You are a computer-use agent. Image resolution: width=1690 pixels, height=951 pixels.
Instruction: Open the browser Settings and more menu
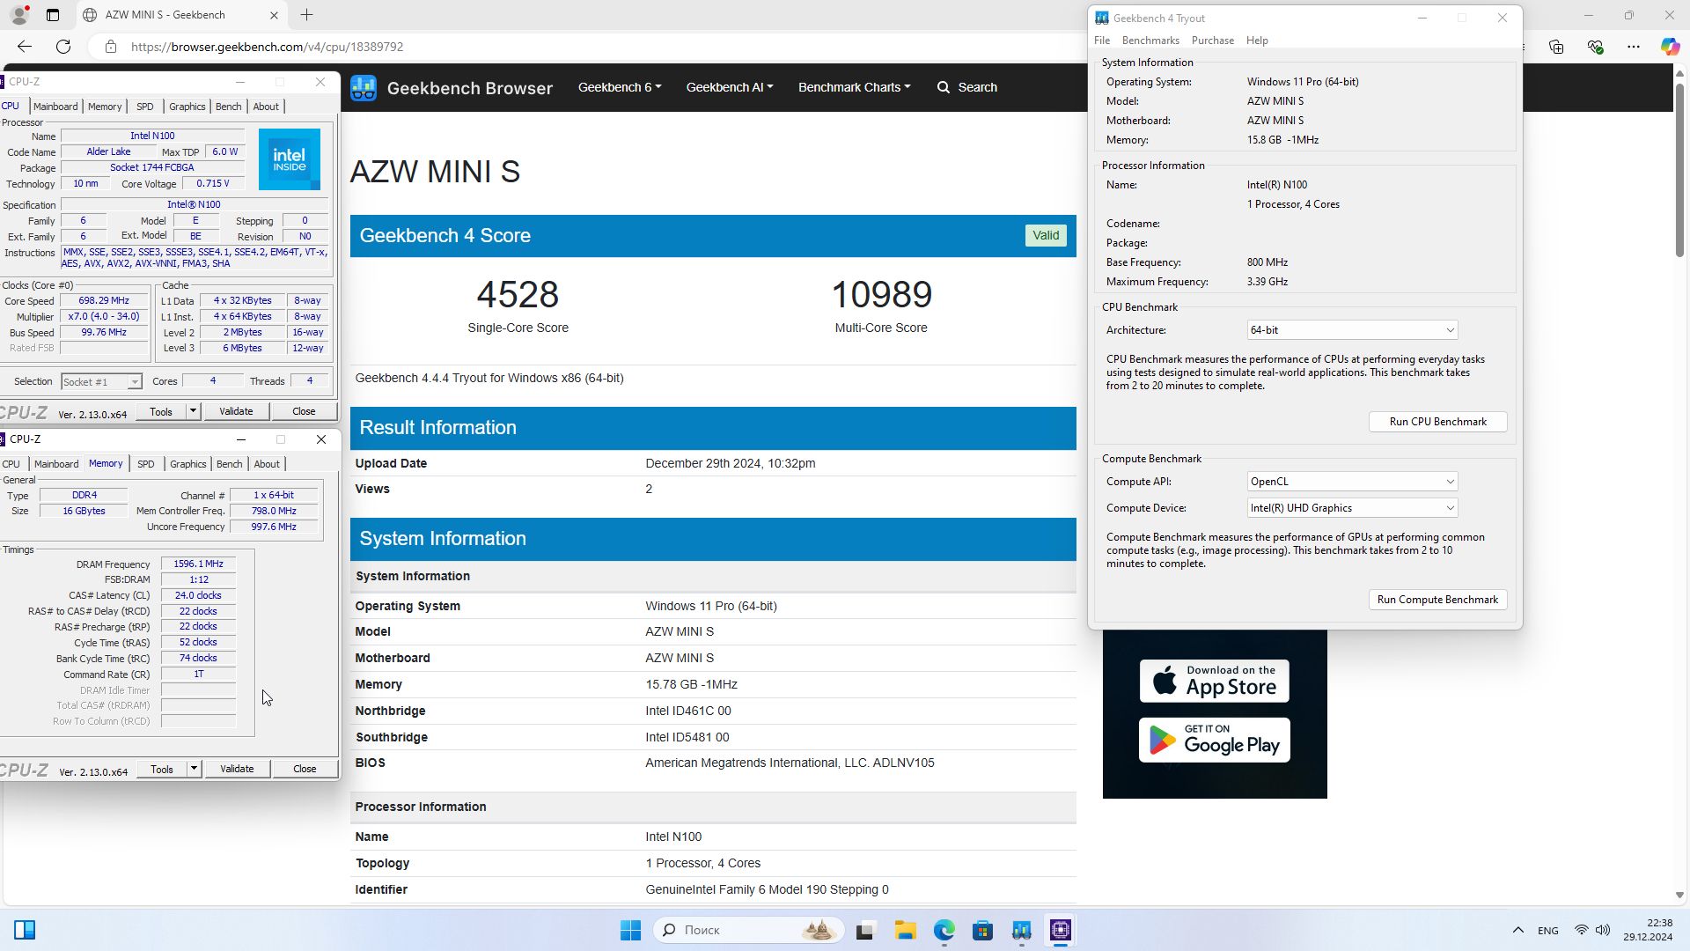[1634, 47]
